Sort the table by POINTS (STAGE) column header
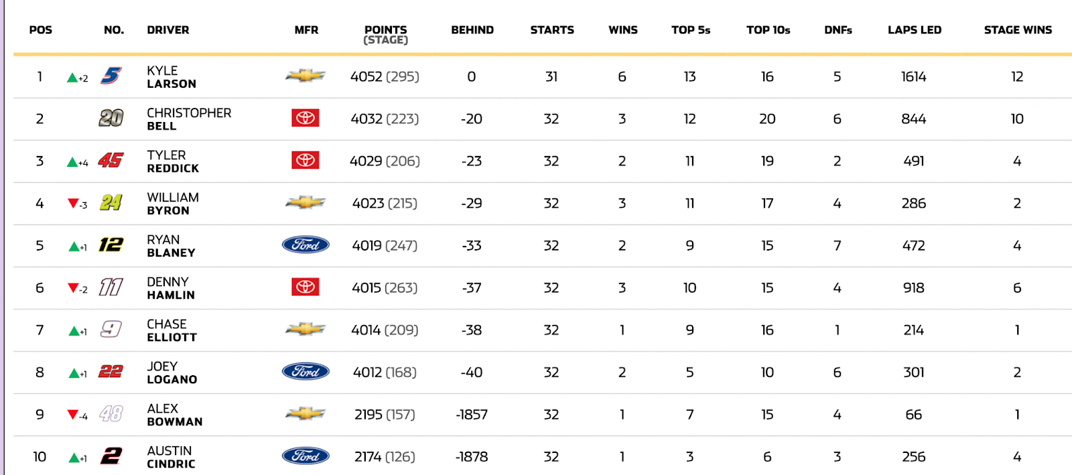This screenshot has width=1072, height=475. 386,35
